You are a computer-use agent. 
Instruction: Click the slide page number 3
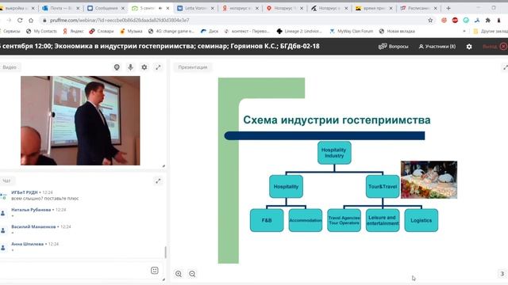(502, 274)
